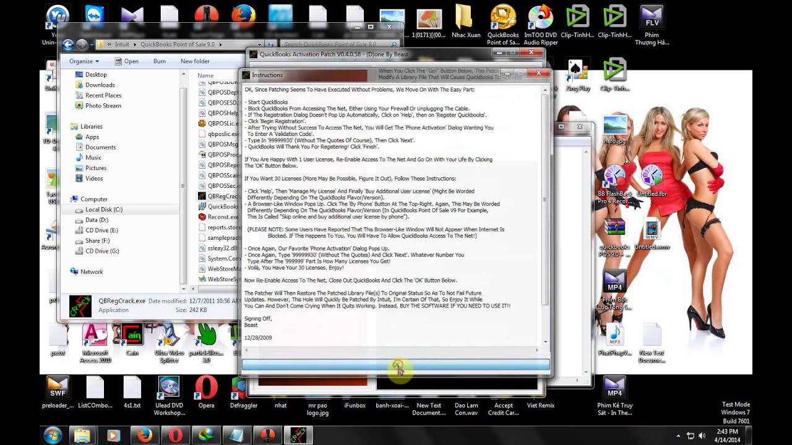Open the Music library
The height and width of the screenshot is (445, 792).
pyautogui.click(x=93, y=158)
